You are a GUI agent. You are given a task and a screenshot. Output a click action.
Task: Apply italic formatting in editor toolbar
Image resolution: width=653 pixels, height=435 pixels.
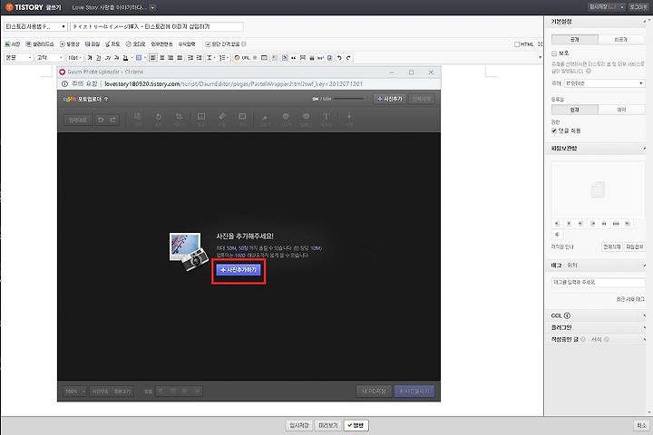pyautogui.click(x=108, y=58)
